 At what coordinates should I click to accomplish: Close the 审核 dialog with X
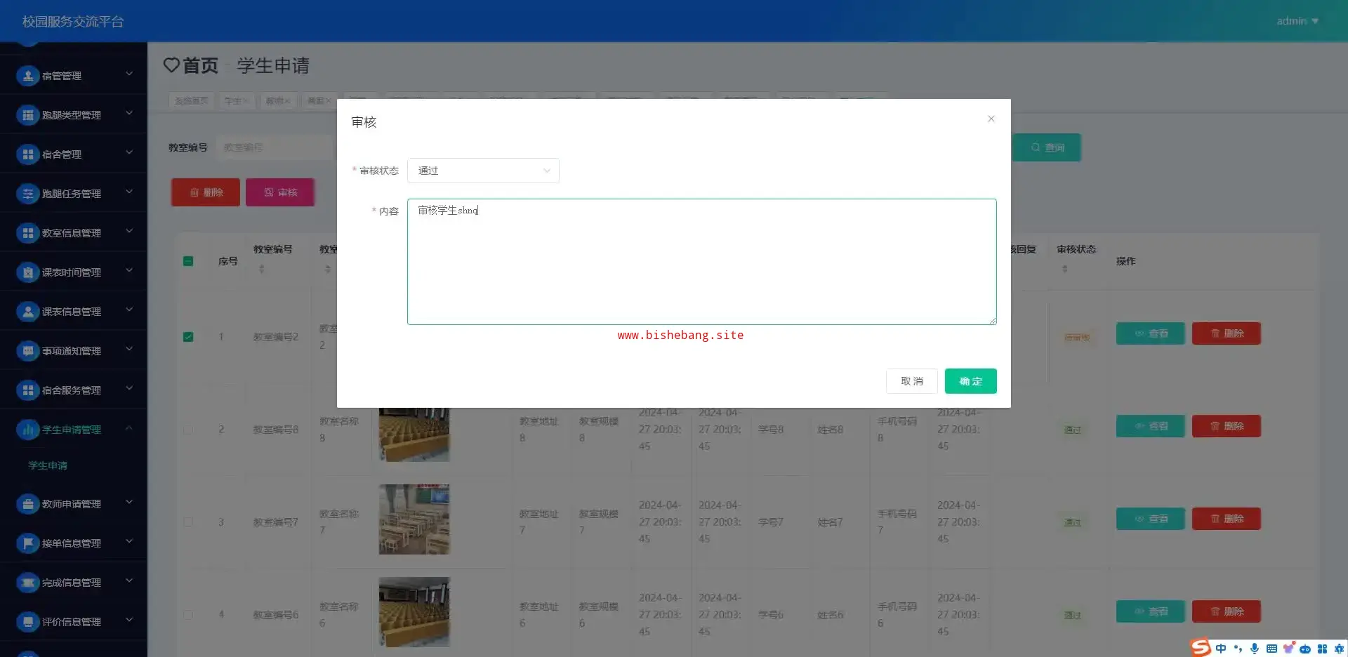tap(991, 119)
